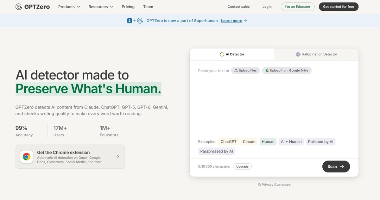Screen dimensions: 380x200
Task: Click the Scan button
Action: (x=336, y=166)
